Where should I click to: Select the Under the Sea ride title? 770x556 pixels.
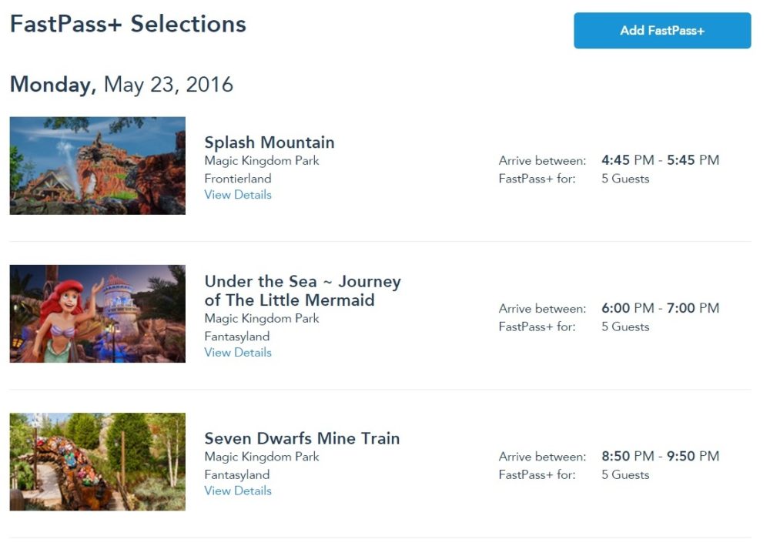point(303,291)
